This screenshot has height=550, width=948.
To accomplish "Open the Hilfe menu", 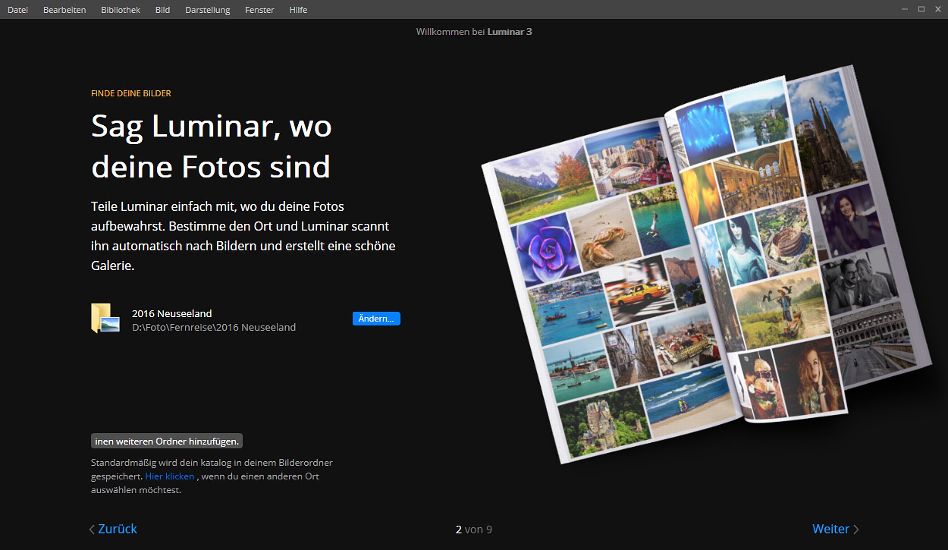I will click(298, 10).
